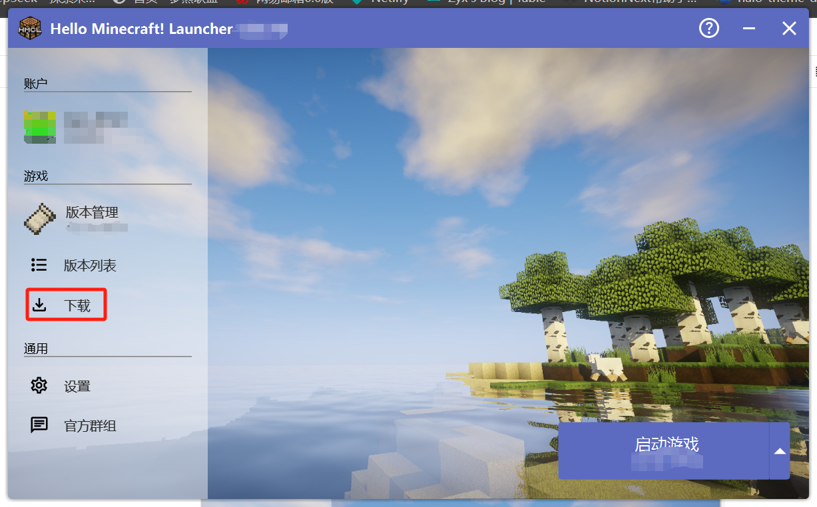Click the list icon next to 版本列表
This screenshot has height=507, width=817.
(x=39, y=265)
